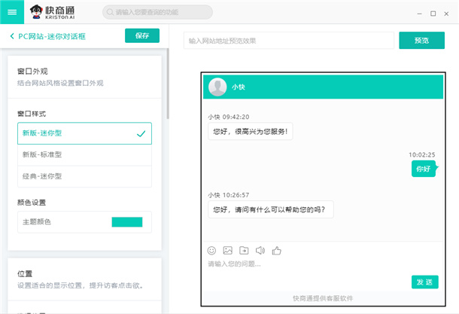
Task: Select the 经典-迷你型 window style
Action: click(x=84, y=176)
